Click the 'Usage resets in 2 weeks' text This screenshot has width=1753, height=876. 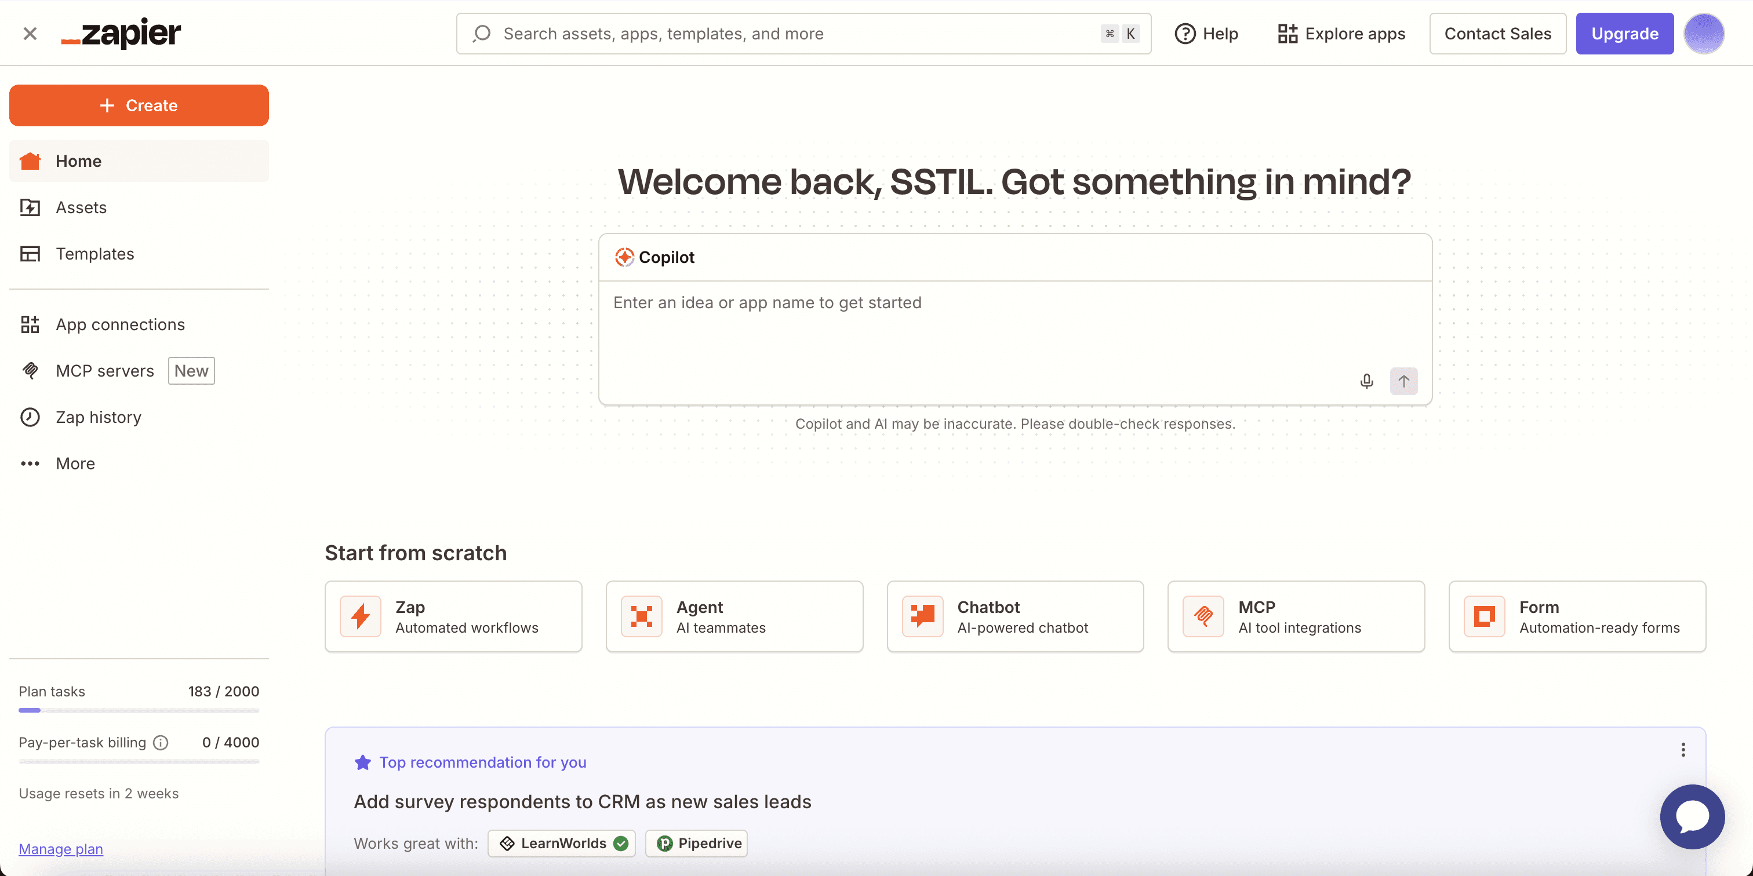click(x=99, y=794)
